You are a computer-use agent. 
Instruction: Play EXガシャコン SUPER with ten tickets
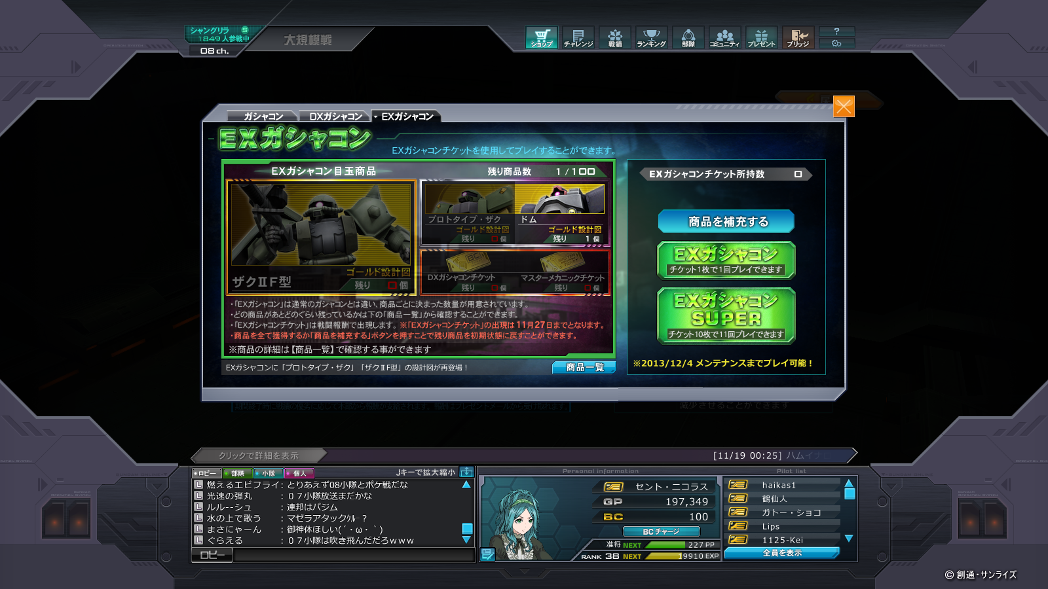point(726,316)
